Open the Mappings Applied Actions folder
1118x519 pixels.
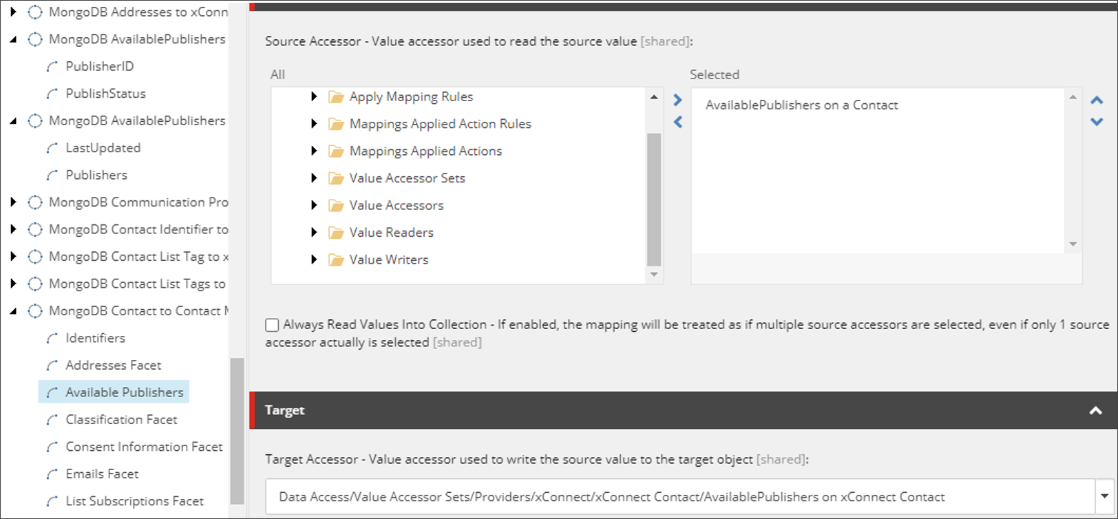(425, 151)
